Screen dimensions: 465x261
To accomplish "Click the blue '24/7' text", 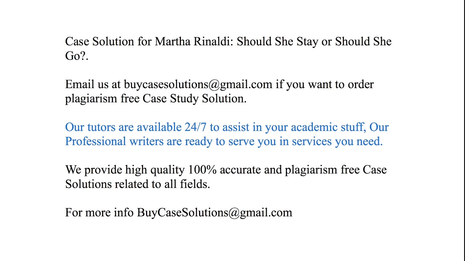I will [195, 127].
